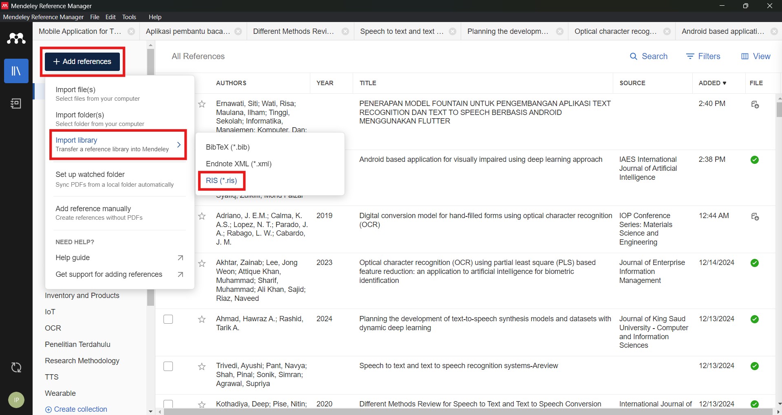Close the Optical character recog… tab

click(x=667, y=31)
